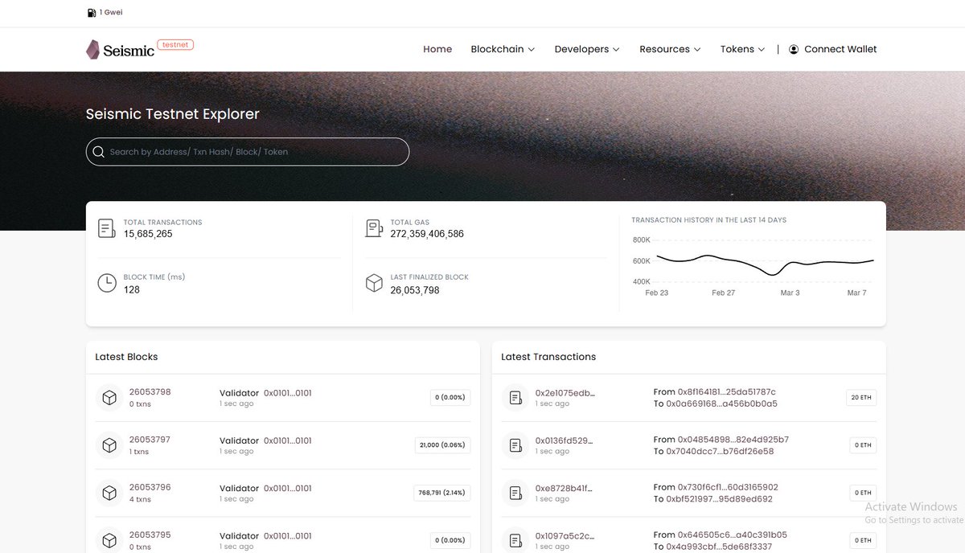The width and height of the screenshot is (965, 553).
Task: Open block 26053798 link
Action: tap(150, 392)
